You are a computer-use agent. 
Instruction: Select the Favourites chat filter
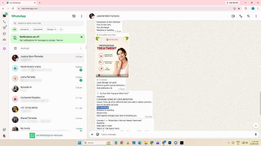tap(38, 29)
